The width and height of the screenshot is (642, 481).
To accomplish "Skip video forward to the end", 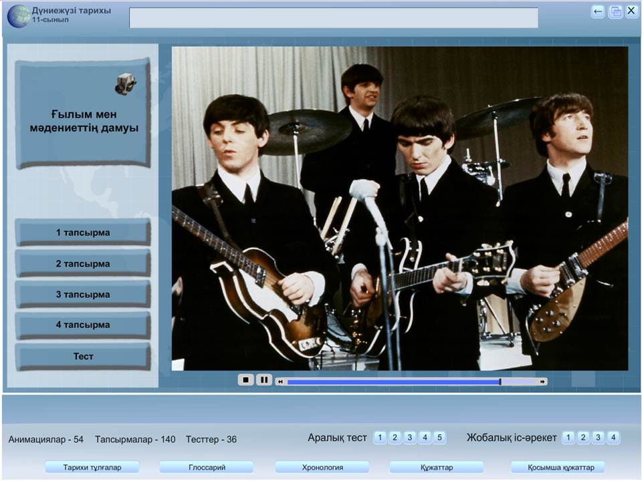I will [x=542, y=381].
